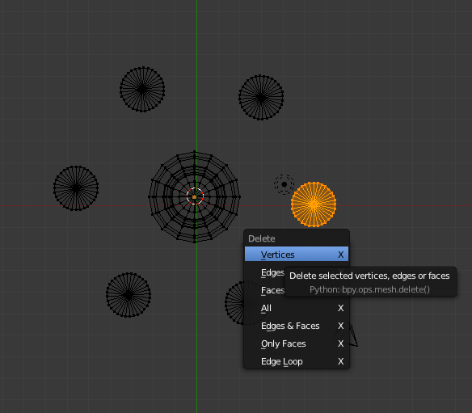The width and height of the screenshot is (472, 413).
Task: Click the X shortcut beside Edge Loop
Action: 341,361
